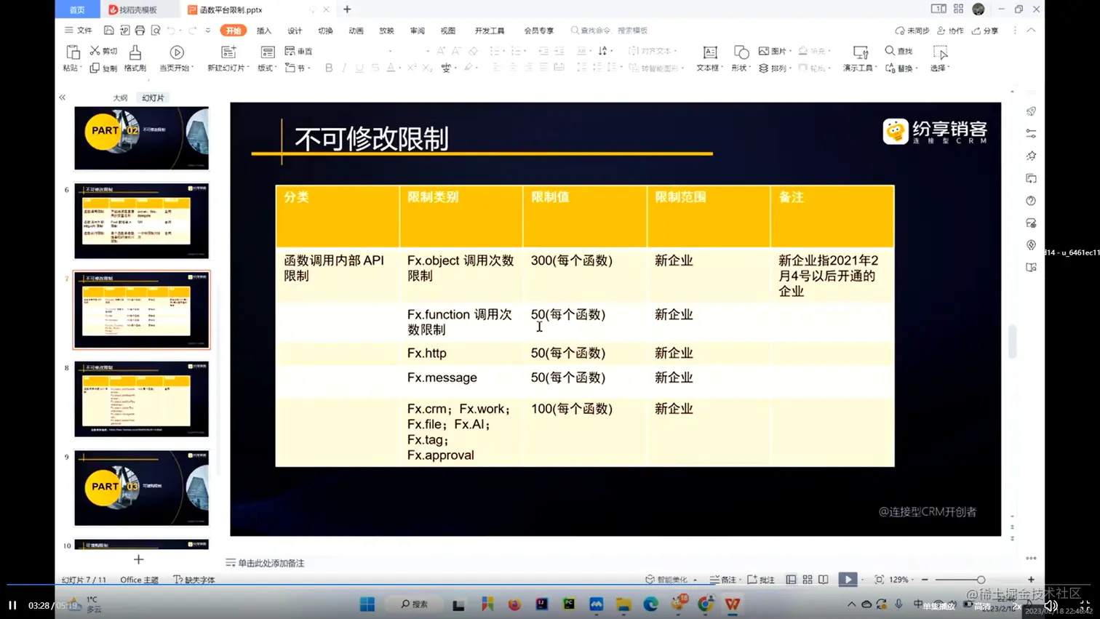
Task: Open the Smart Beautify (智能美化) menu
Action: pos(671,580)
